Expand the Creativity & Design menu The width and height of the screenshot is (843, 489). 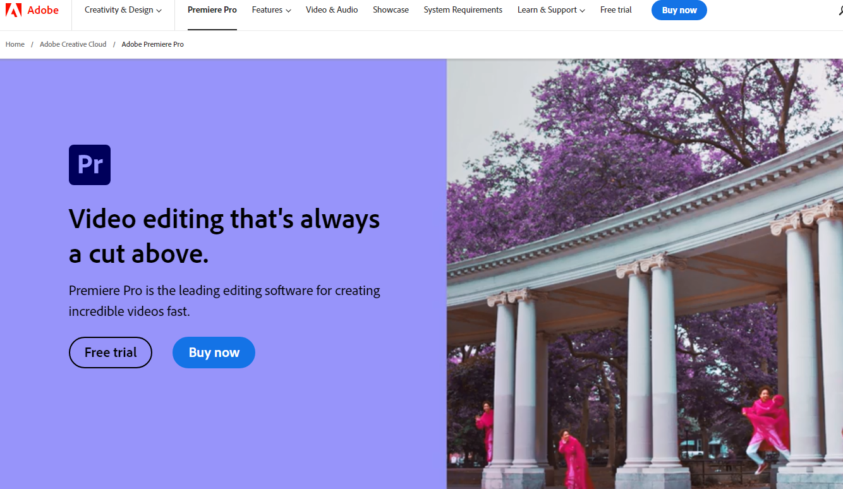click(x=123, y=10)
